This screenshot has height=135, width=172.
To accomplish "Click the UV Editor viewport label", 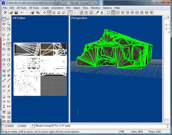I will (19, 18).
